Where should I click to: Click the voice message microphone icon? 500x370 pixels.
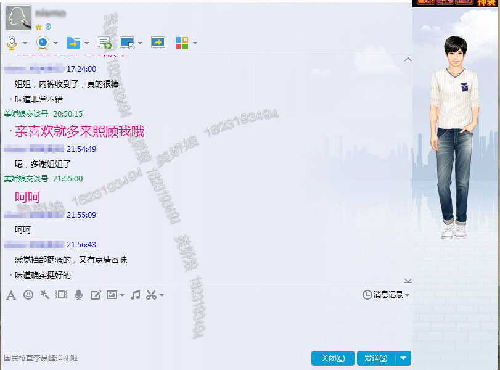[x=78, y=295]
